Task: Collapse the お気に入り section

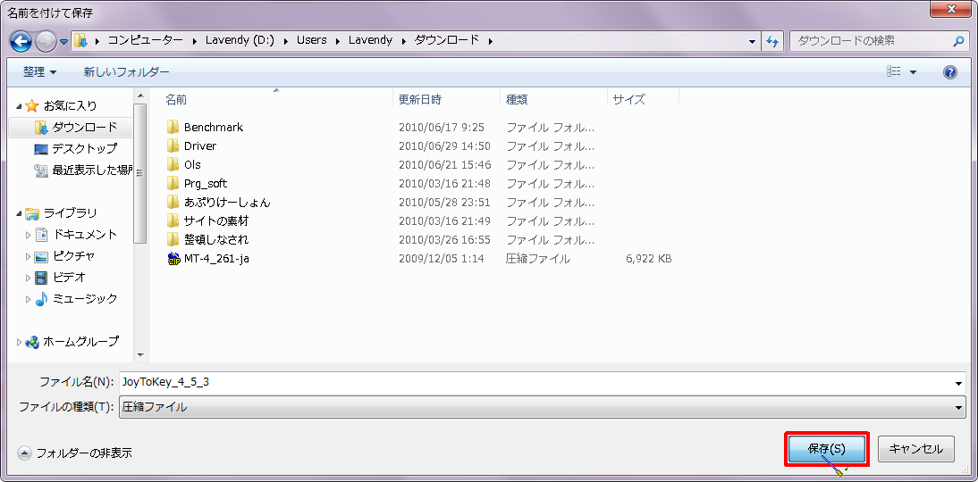Action: [x=18, y=106]
